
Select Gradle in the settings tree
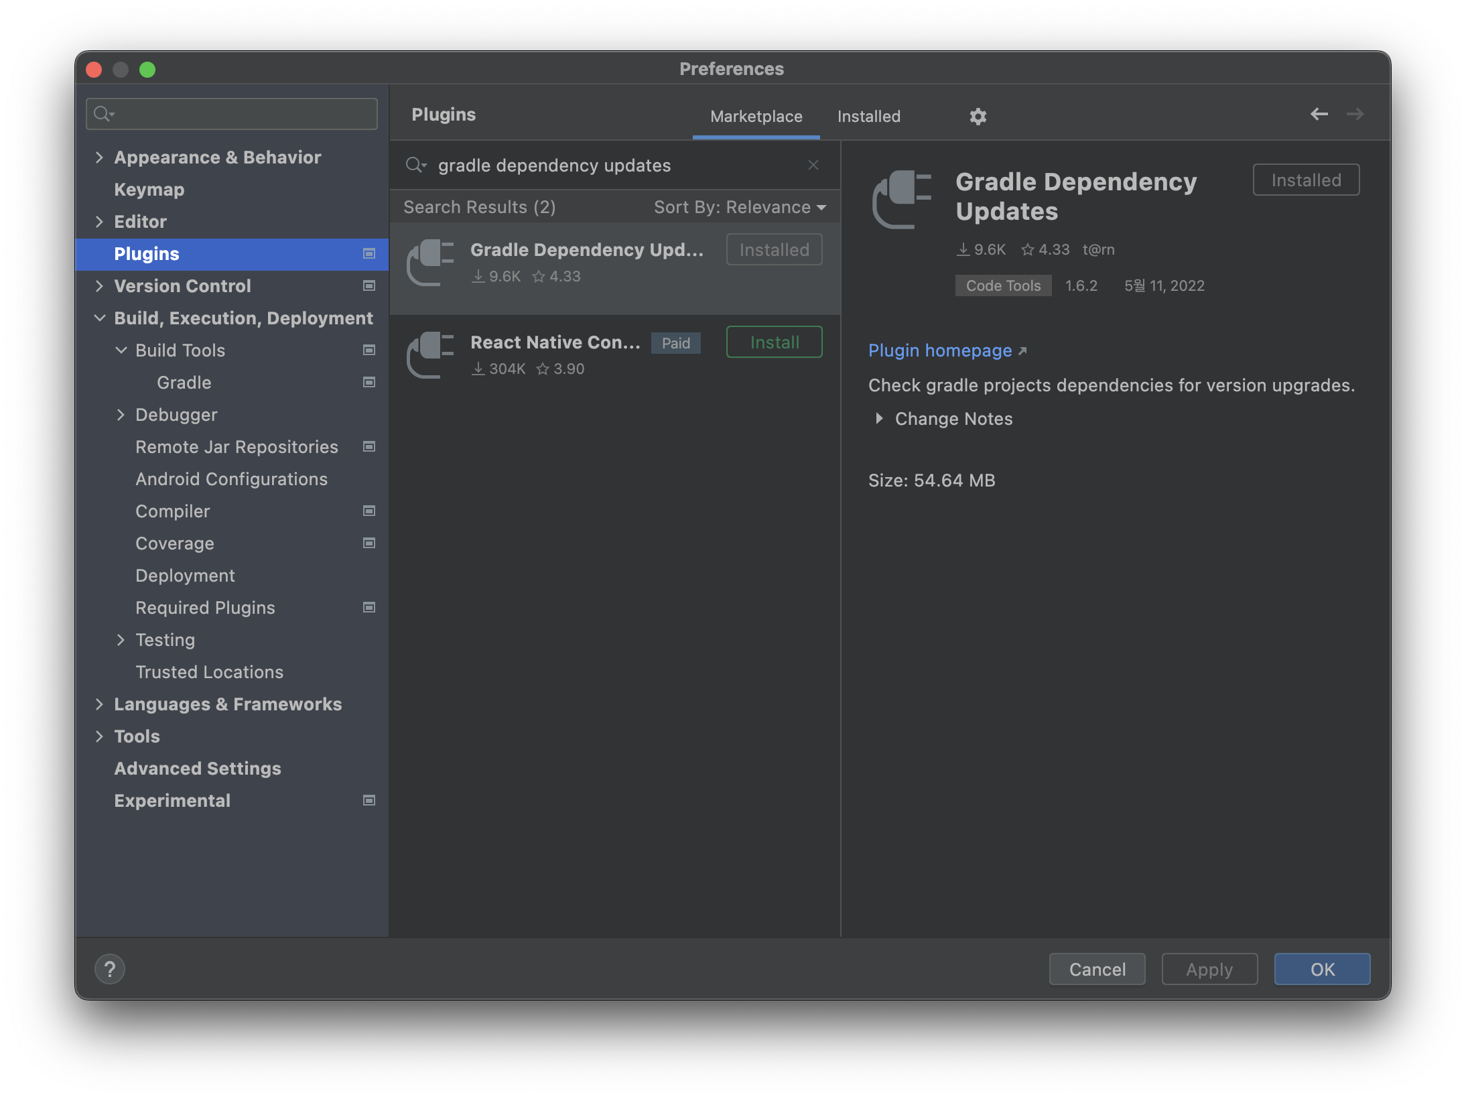pyautogui.click(x=184, y=383)
